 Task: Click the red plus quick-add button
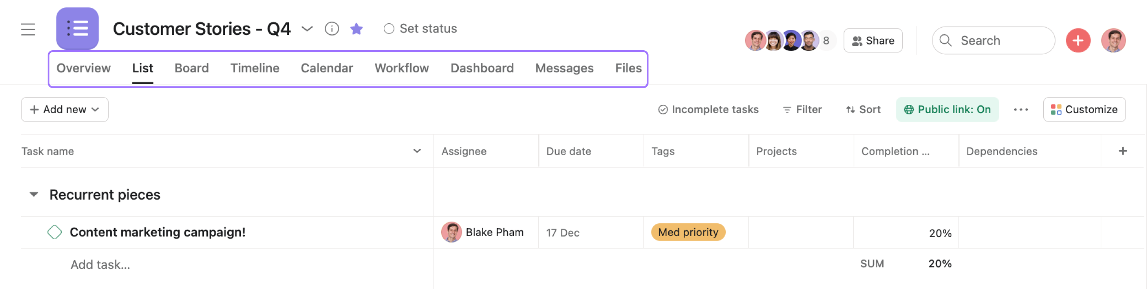coord(1078,41)
